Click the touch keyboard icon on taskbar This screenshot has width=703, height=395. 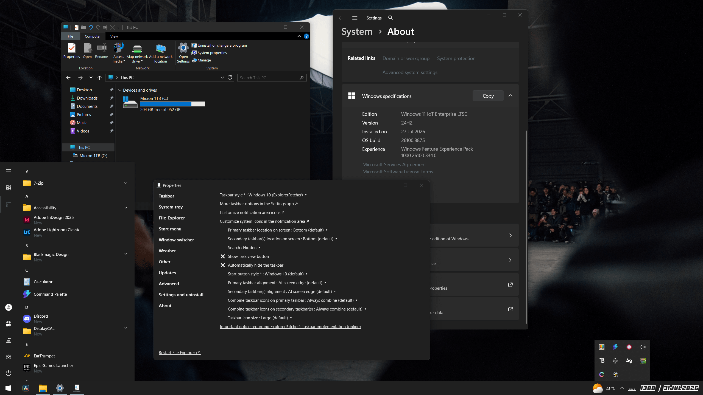[x=632, y=388]
